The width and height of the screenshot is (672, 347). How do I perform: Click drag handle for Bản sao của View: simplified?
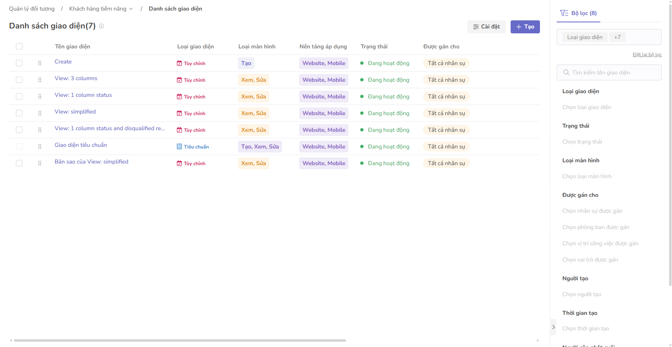point(40,163)
